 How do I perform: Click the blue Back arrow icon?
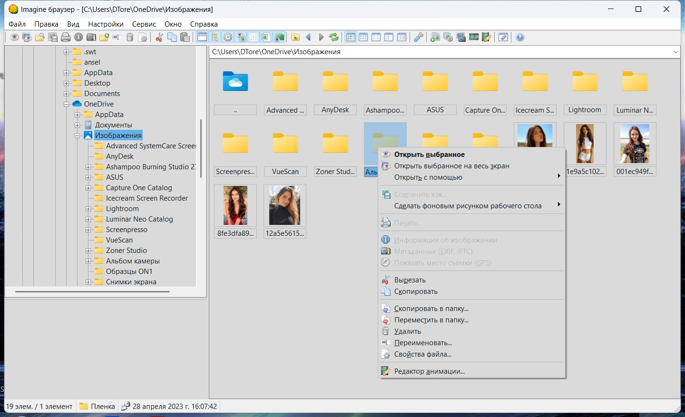[x=308, y=38]
